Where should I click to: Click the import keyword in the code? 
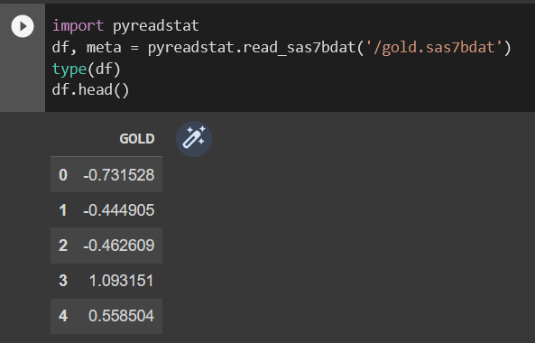(x=78, y=26)
